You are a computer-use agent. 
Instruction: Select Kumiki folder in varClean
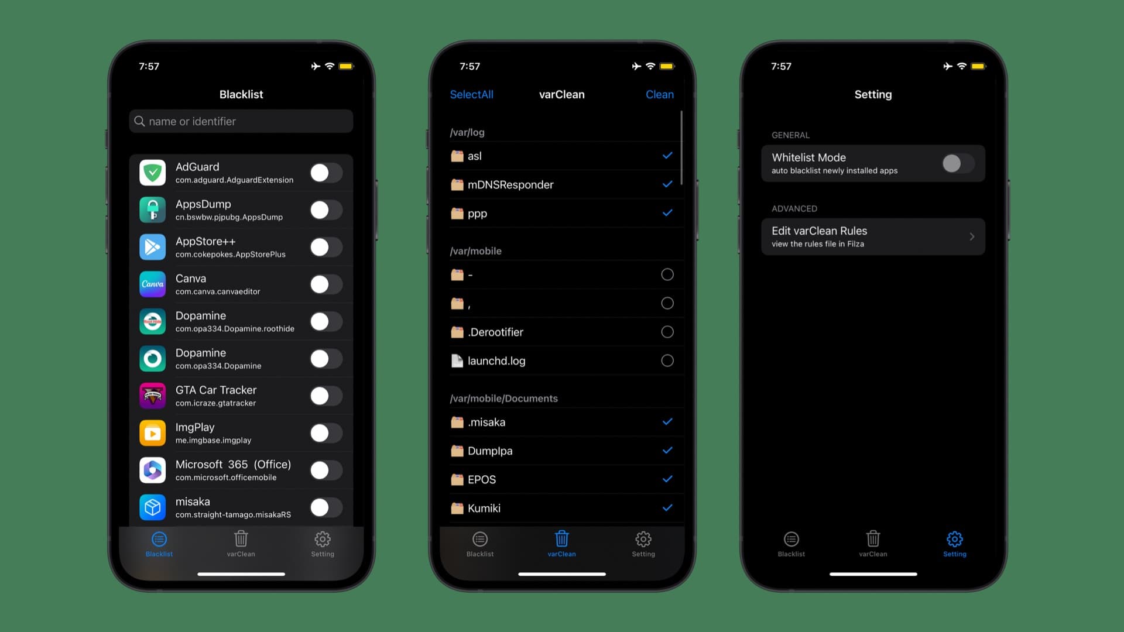coord(561,508)
